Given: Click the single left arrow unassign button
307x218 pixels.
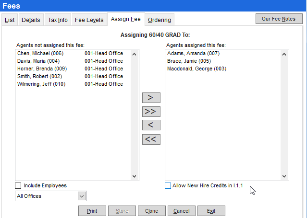Looking at the screenshot, I should coord(151,126).
